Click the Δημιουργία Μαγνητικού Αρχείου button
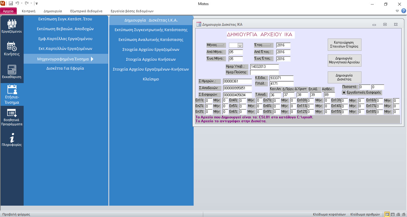Screen dimensions: 407x217 pos(344,61)
